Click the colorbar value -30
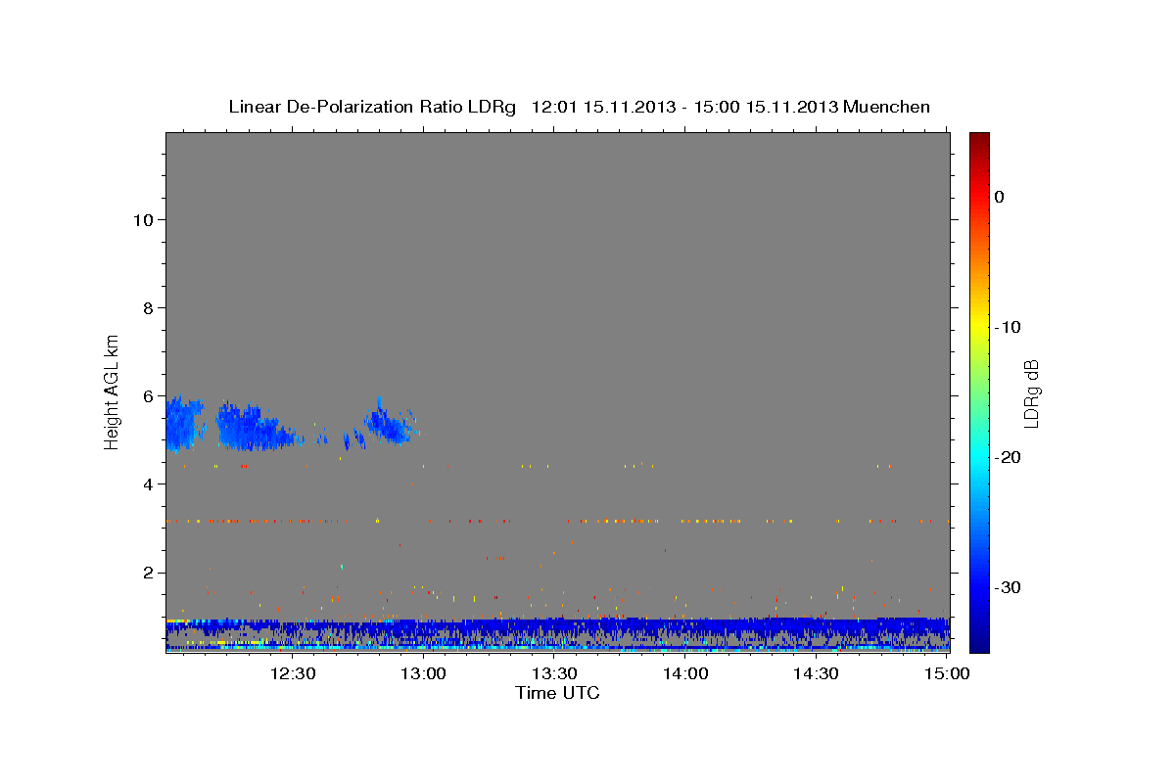 (1008, 587)
